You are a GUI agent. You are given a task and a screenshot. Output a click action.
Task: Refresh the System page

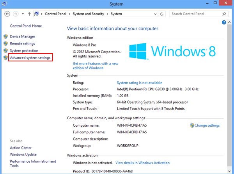click(161, 14)
